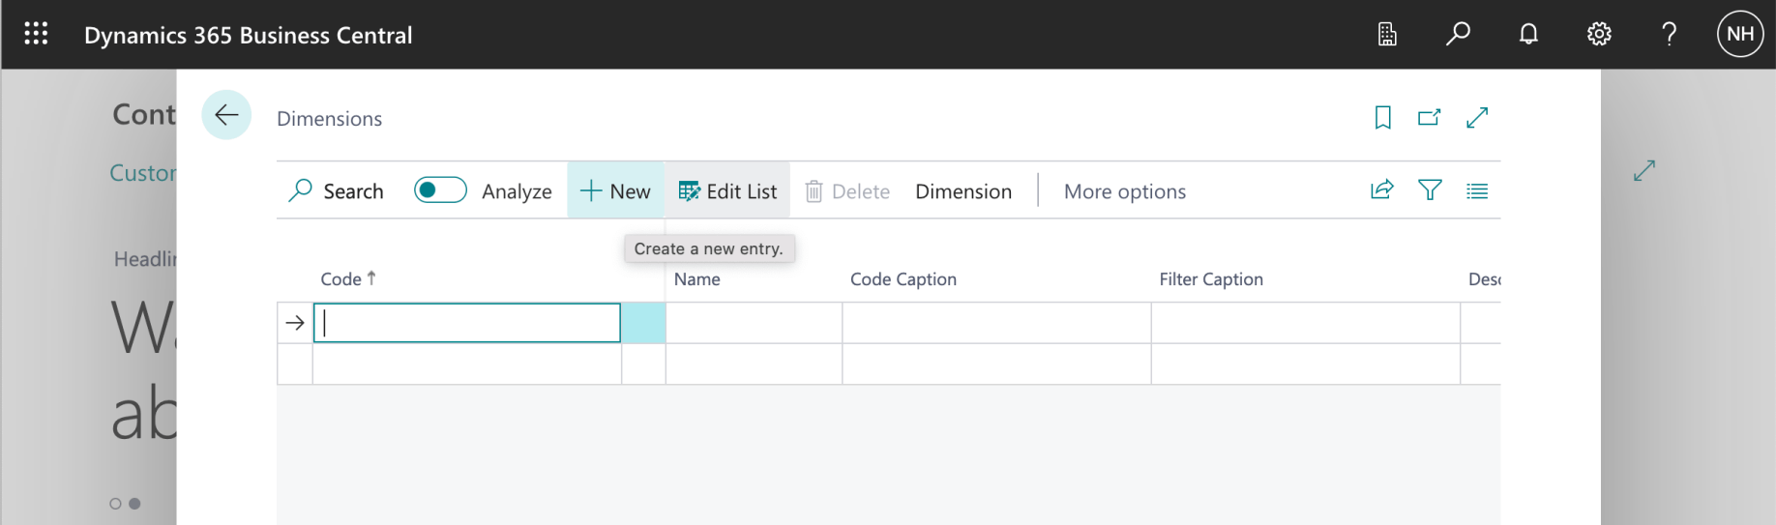Expand More options in the toolbar

1124,191
